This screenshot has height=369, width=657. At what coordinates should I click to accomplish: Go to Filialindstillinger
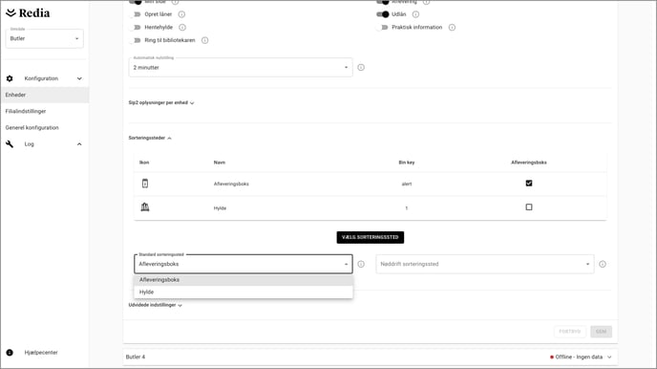(26, 111)
